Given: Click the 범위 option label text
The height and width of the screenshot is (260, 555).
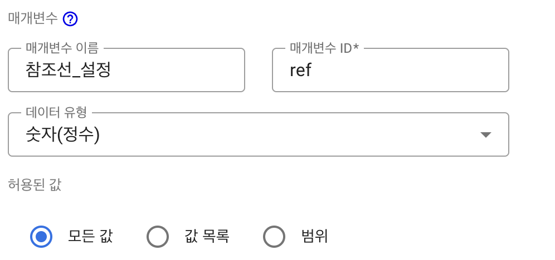Looking at the screenshot, I should coord(314,237).
